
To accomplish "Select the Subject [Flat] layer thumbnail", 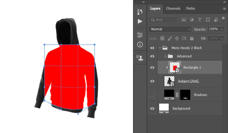I will point(169,81).
